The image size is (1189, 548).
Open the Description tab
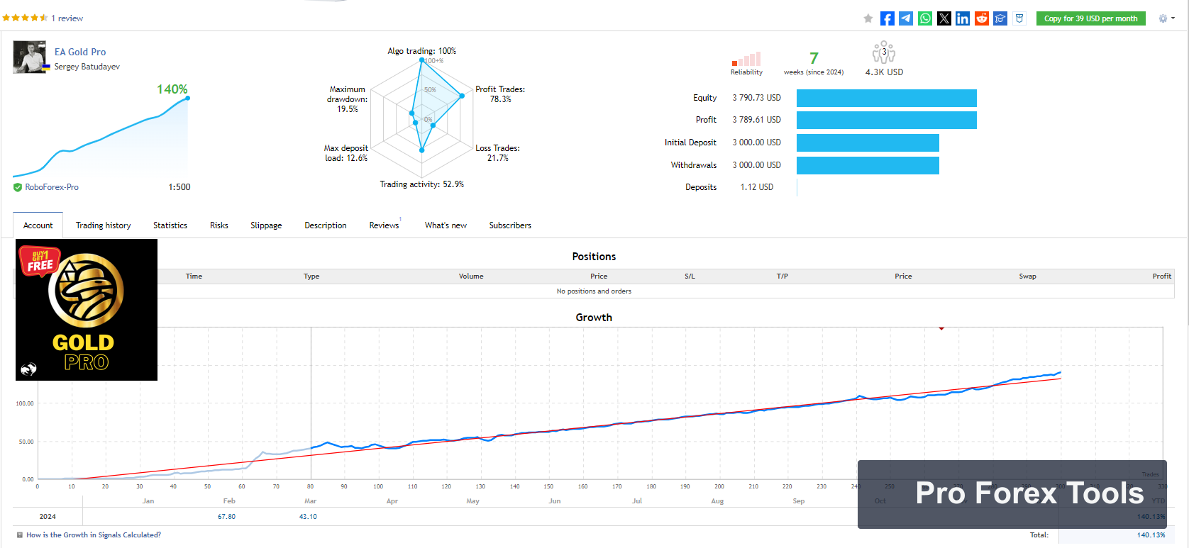click(326, 225)
